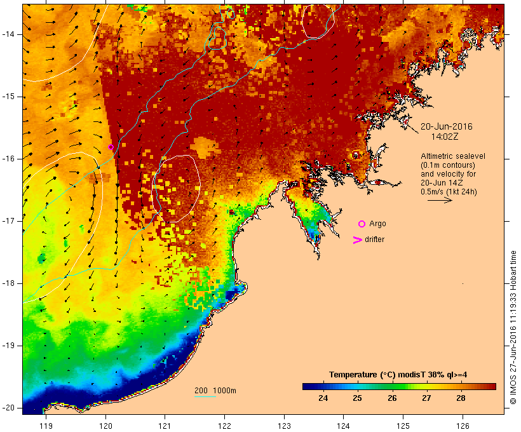
Task: Click the temperature colorbar near 28
Action: click(461, 386)
